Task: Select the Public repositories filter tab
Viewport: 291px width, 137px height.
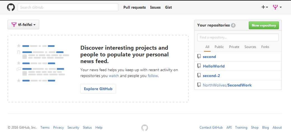Action: 219,47
